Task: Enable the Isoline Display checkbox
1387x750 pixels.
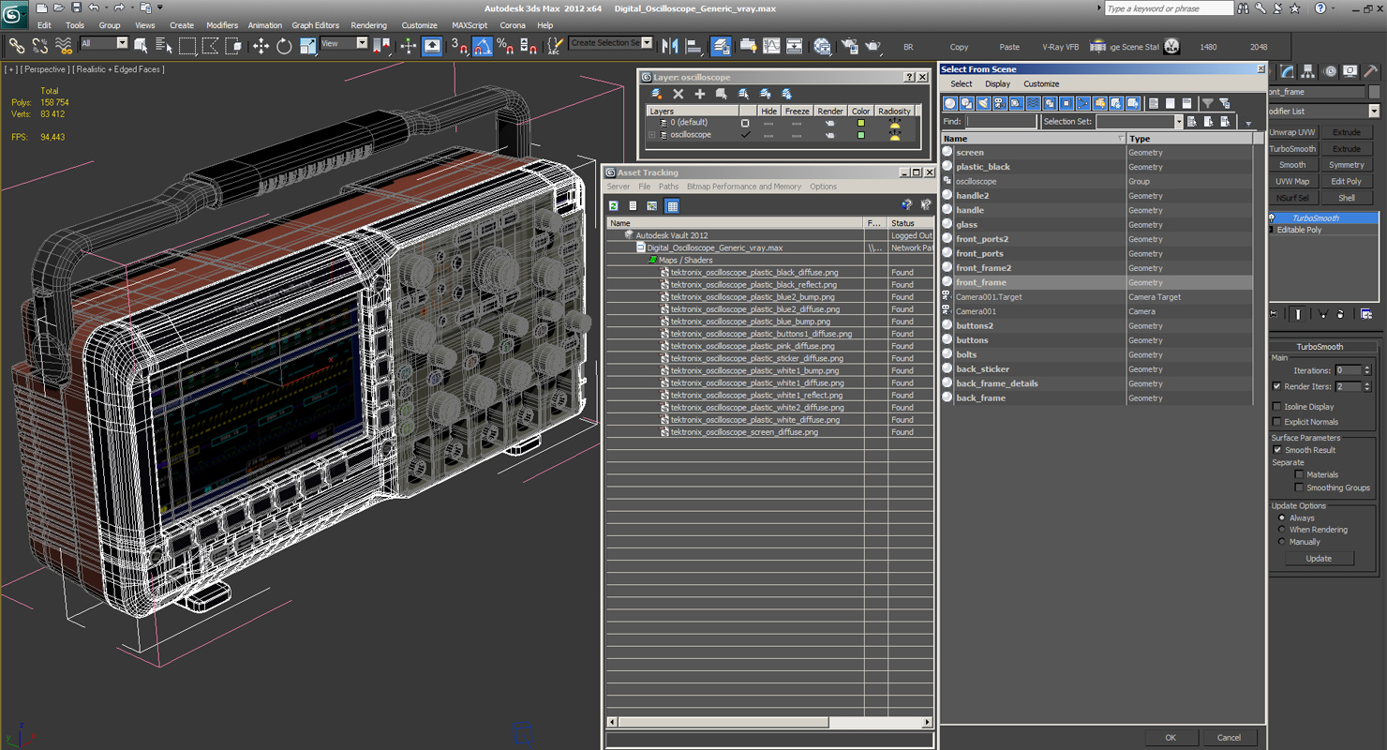Action: [1276, 407]
